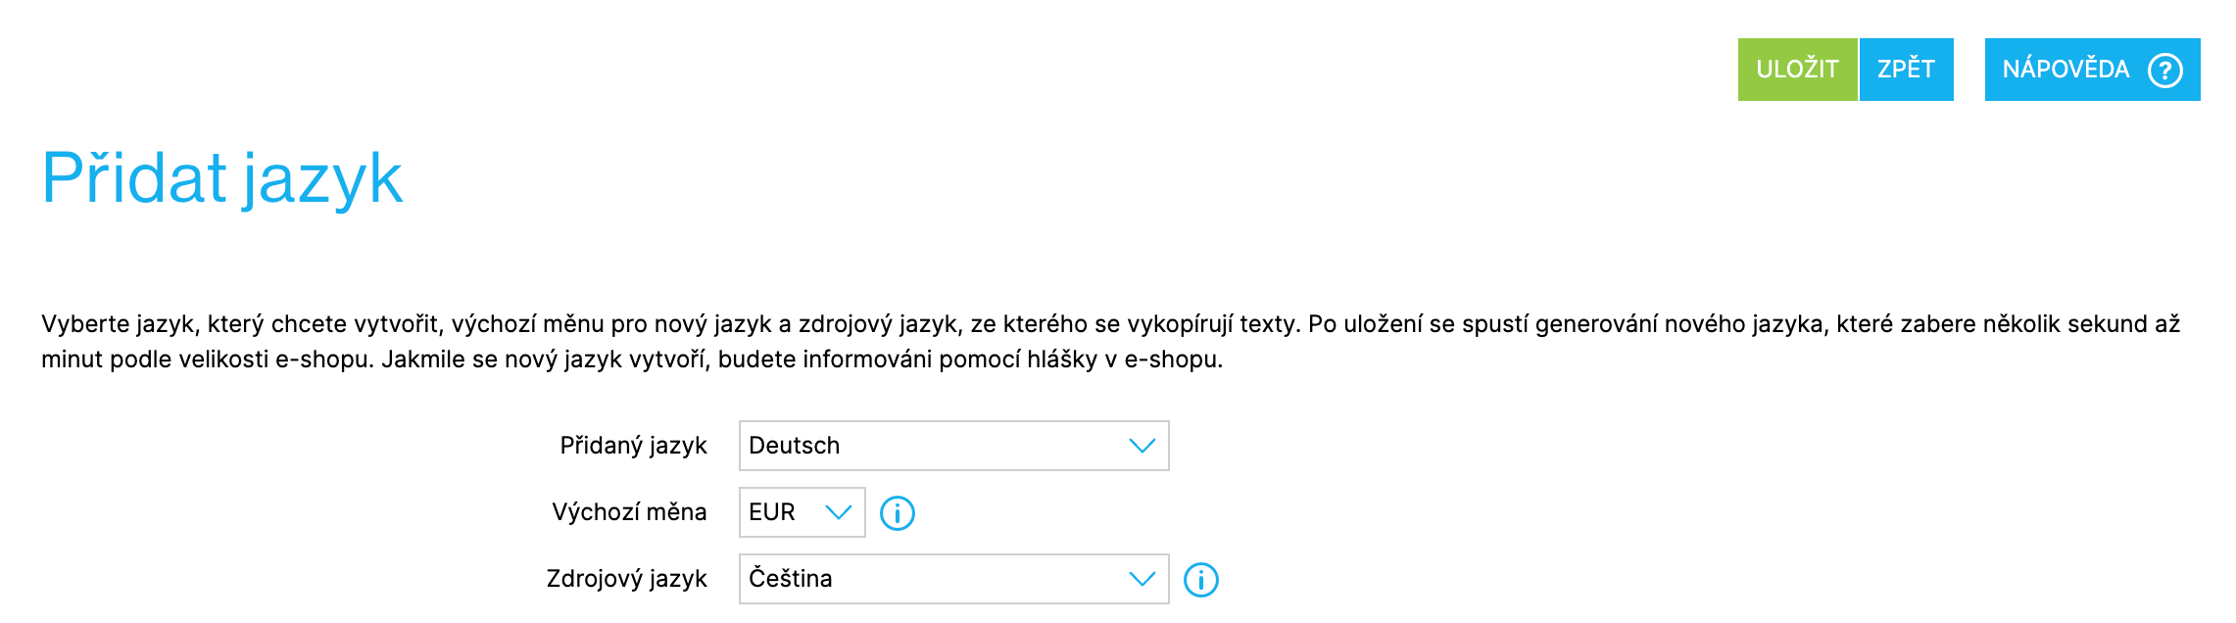Click the question mark icon in NÁPOVĚDA
The width and height of the screenshot is (2236, 623).
coord(2164,70)
